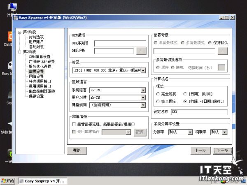
Task: Select 用户账户 in the tree
Action: (36, 42)
